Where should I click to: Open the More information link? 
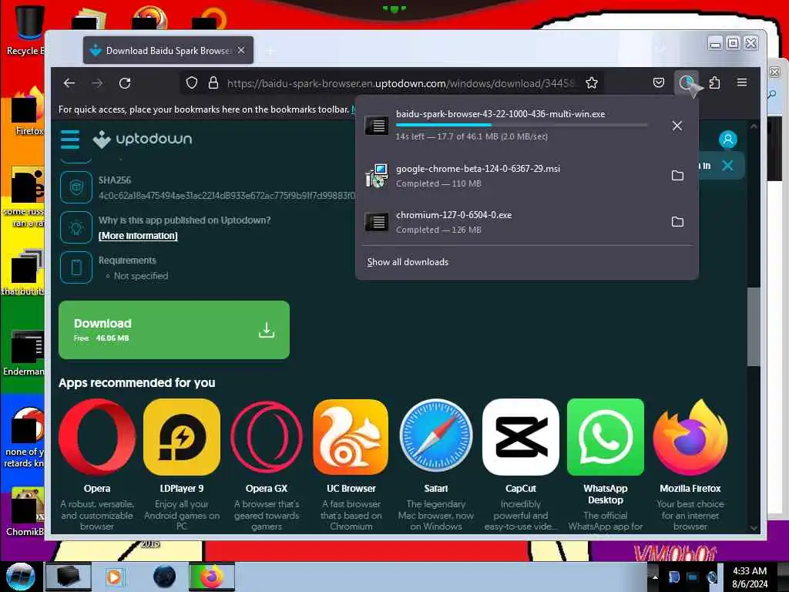point(138,236)
